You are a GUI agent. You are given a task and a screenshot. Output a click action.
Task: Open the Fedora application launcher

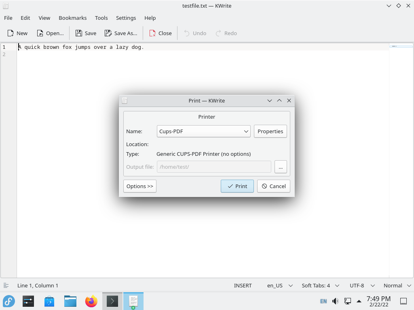[9, 301]
